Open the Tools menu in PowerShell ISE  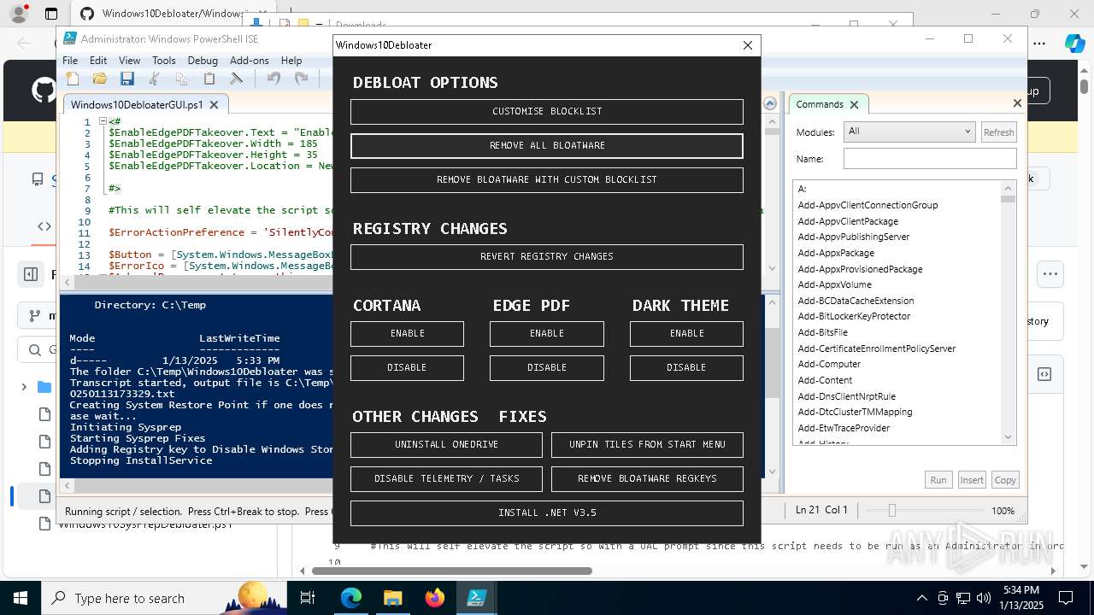click(x=164, y=61)
